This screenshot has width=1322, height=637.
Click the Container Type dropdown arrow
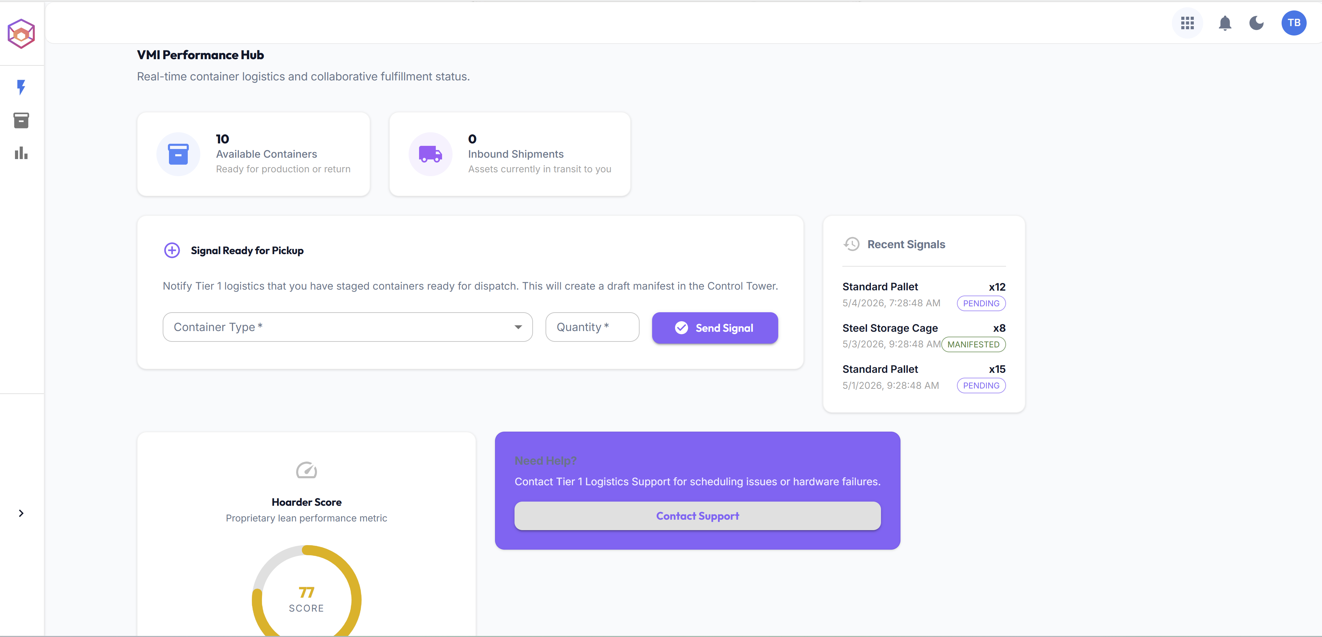pyautogui.click(x=518, y=327)
